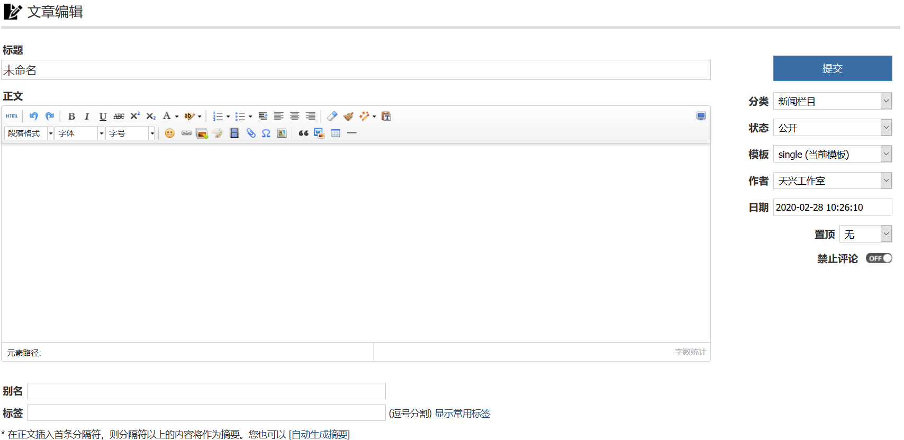Insert a table
The width and height of the screenshot is (904, 440).
point(336,133)
